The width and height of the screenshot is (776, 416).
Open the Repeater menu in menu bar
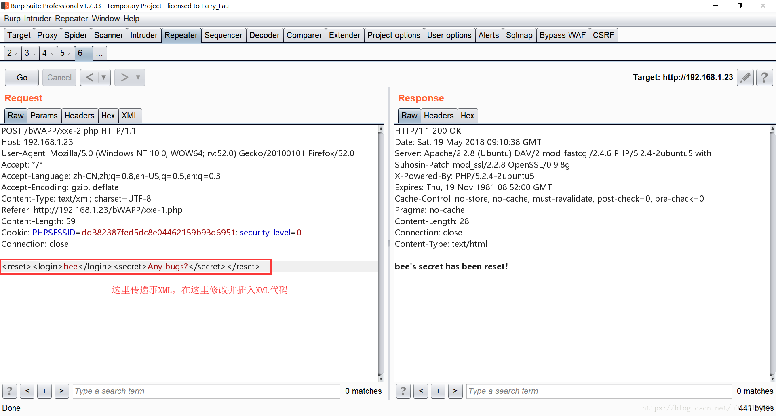coord(72,19)
